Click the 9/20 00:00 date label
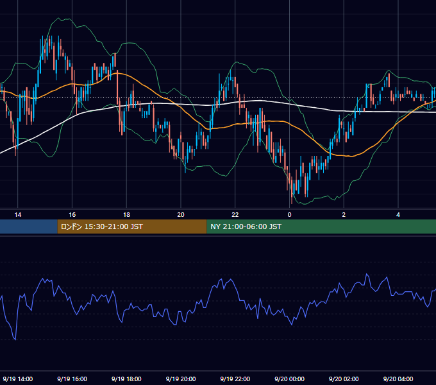The image size is (436, 385). (x=289, y=379)
